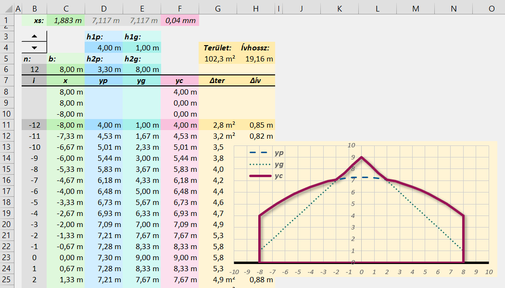The height and width of the screenshot is (288, 505).
Task: Click the n value cell showing 12
Action: pyautogui.click(x=34, y=69)
